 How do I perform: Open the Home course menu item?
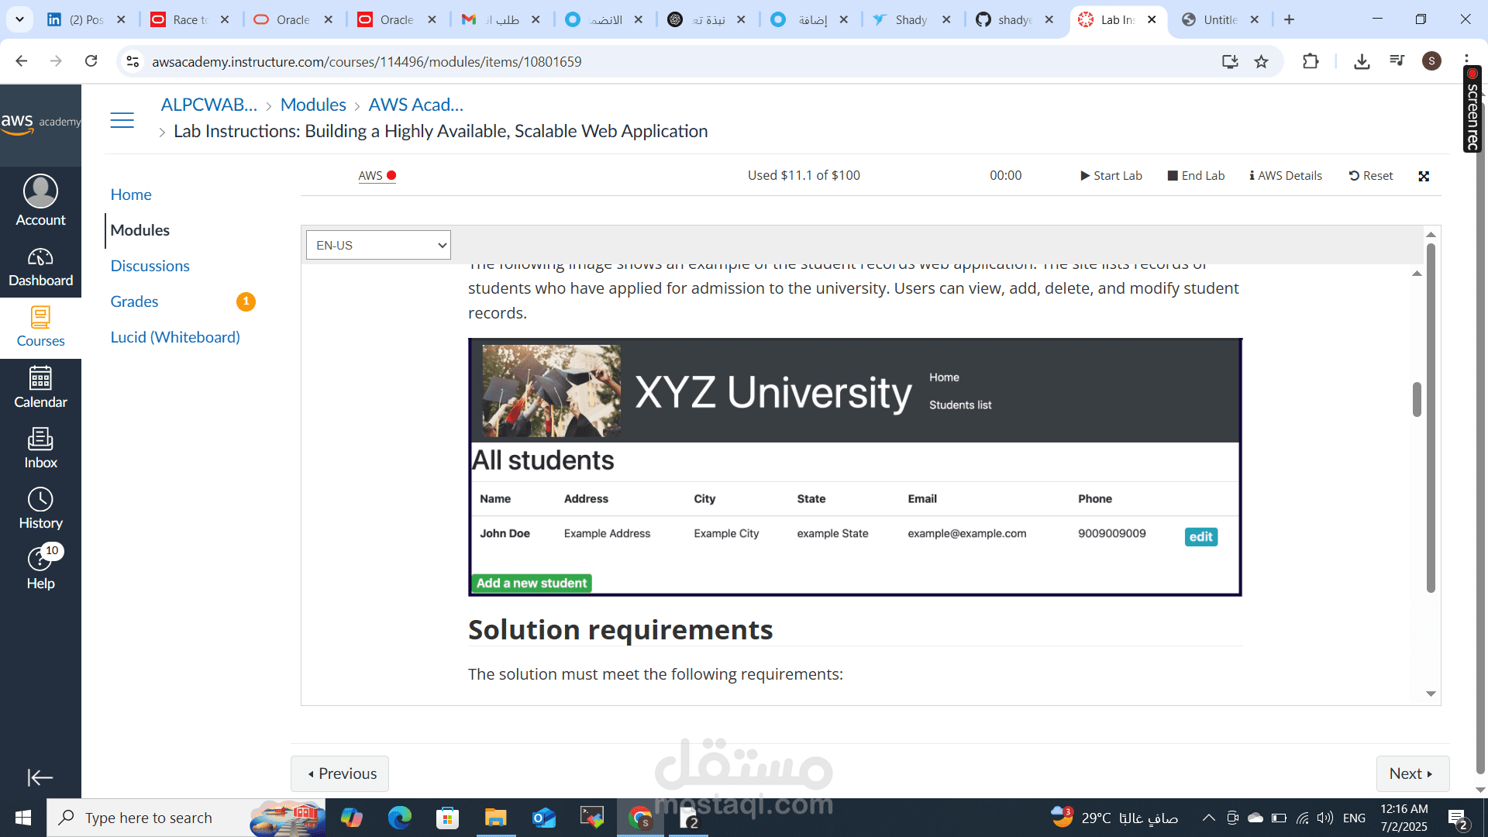[130, 195]
